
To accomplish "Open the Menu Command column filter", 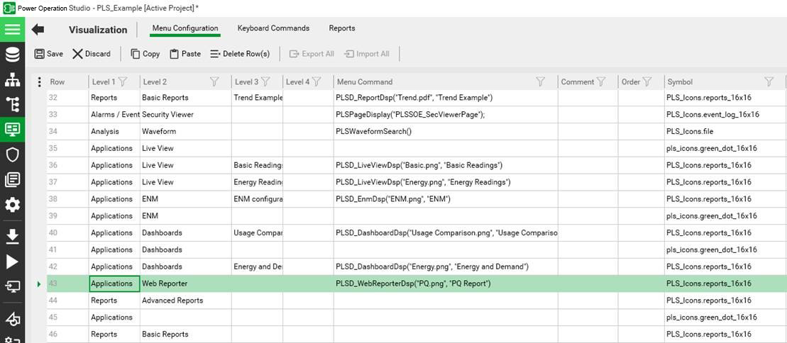I will click(x=541, y=81).
